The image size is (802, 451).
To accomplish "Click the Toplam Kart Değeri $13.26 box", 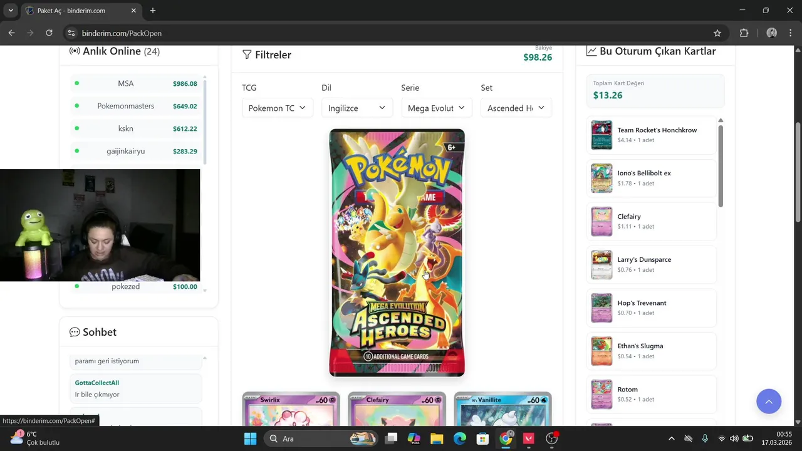I will [x=655, y=90].
